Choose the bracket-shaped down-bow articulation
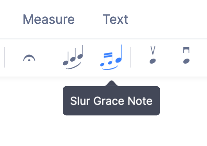The height and width of the screenshot is (146, 207). click(186, 55)
